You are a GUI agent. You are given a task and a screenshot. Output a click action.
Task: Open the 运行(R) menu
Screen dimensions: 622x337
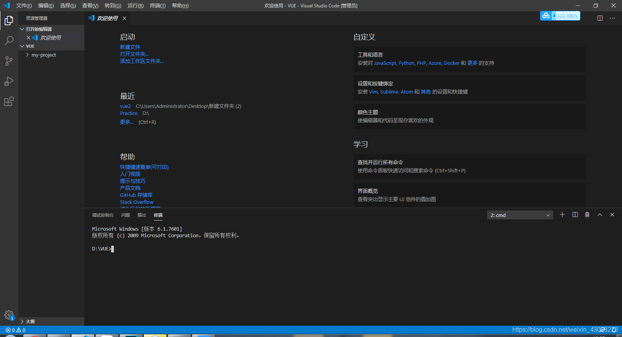[x=135, y=5]
